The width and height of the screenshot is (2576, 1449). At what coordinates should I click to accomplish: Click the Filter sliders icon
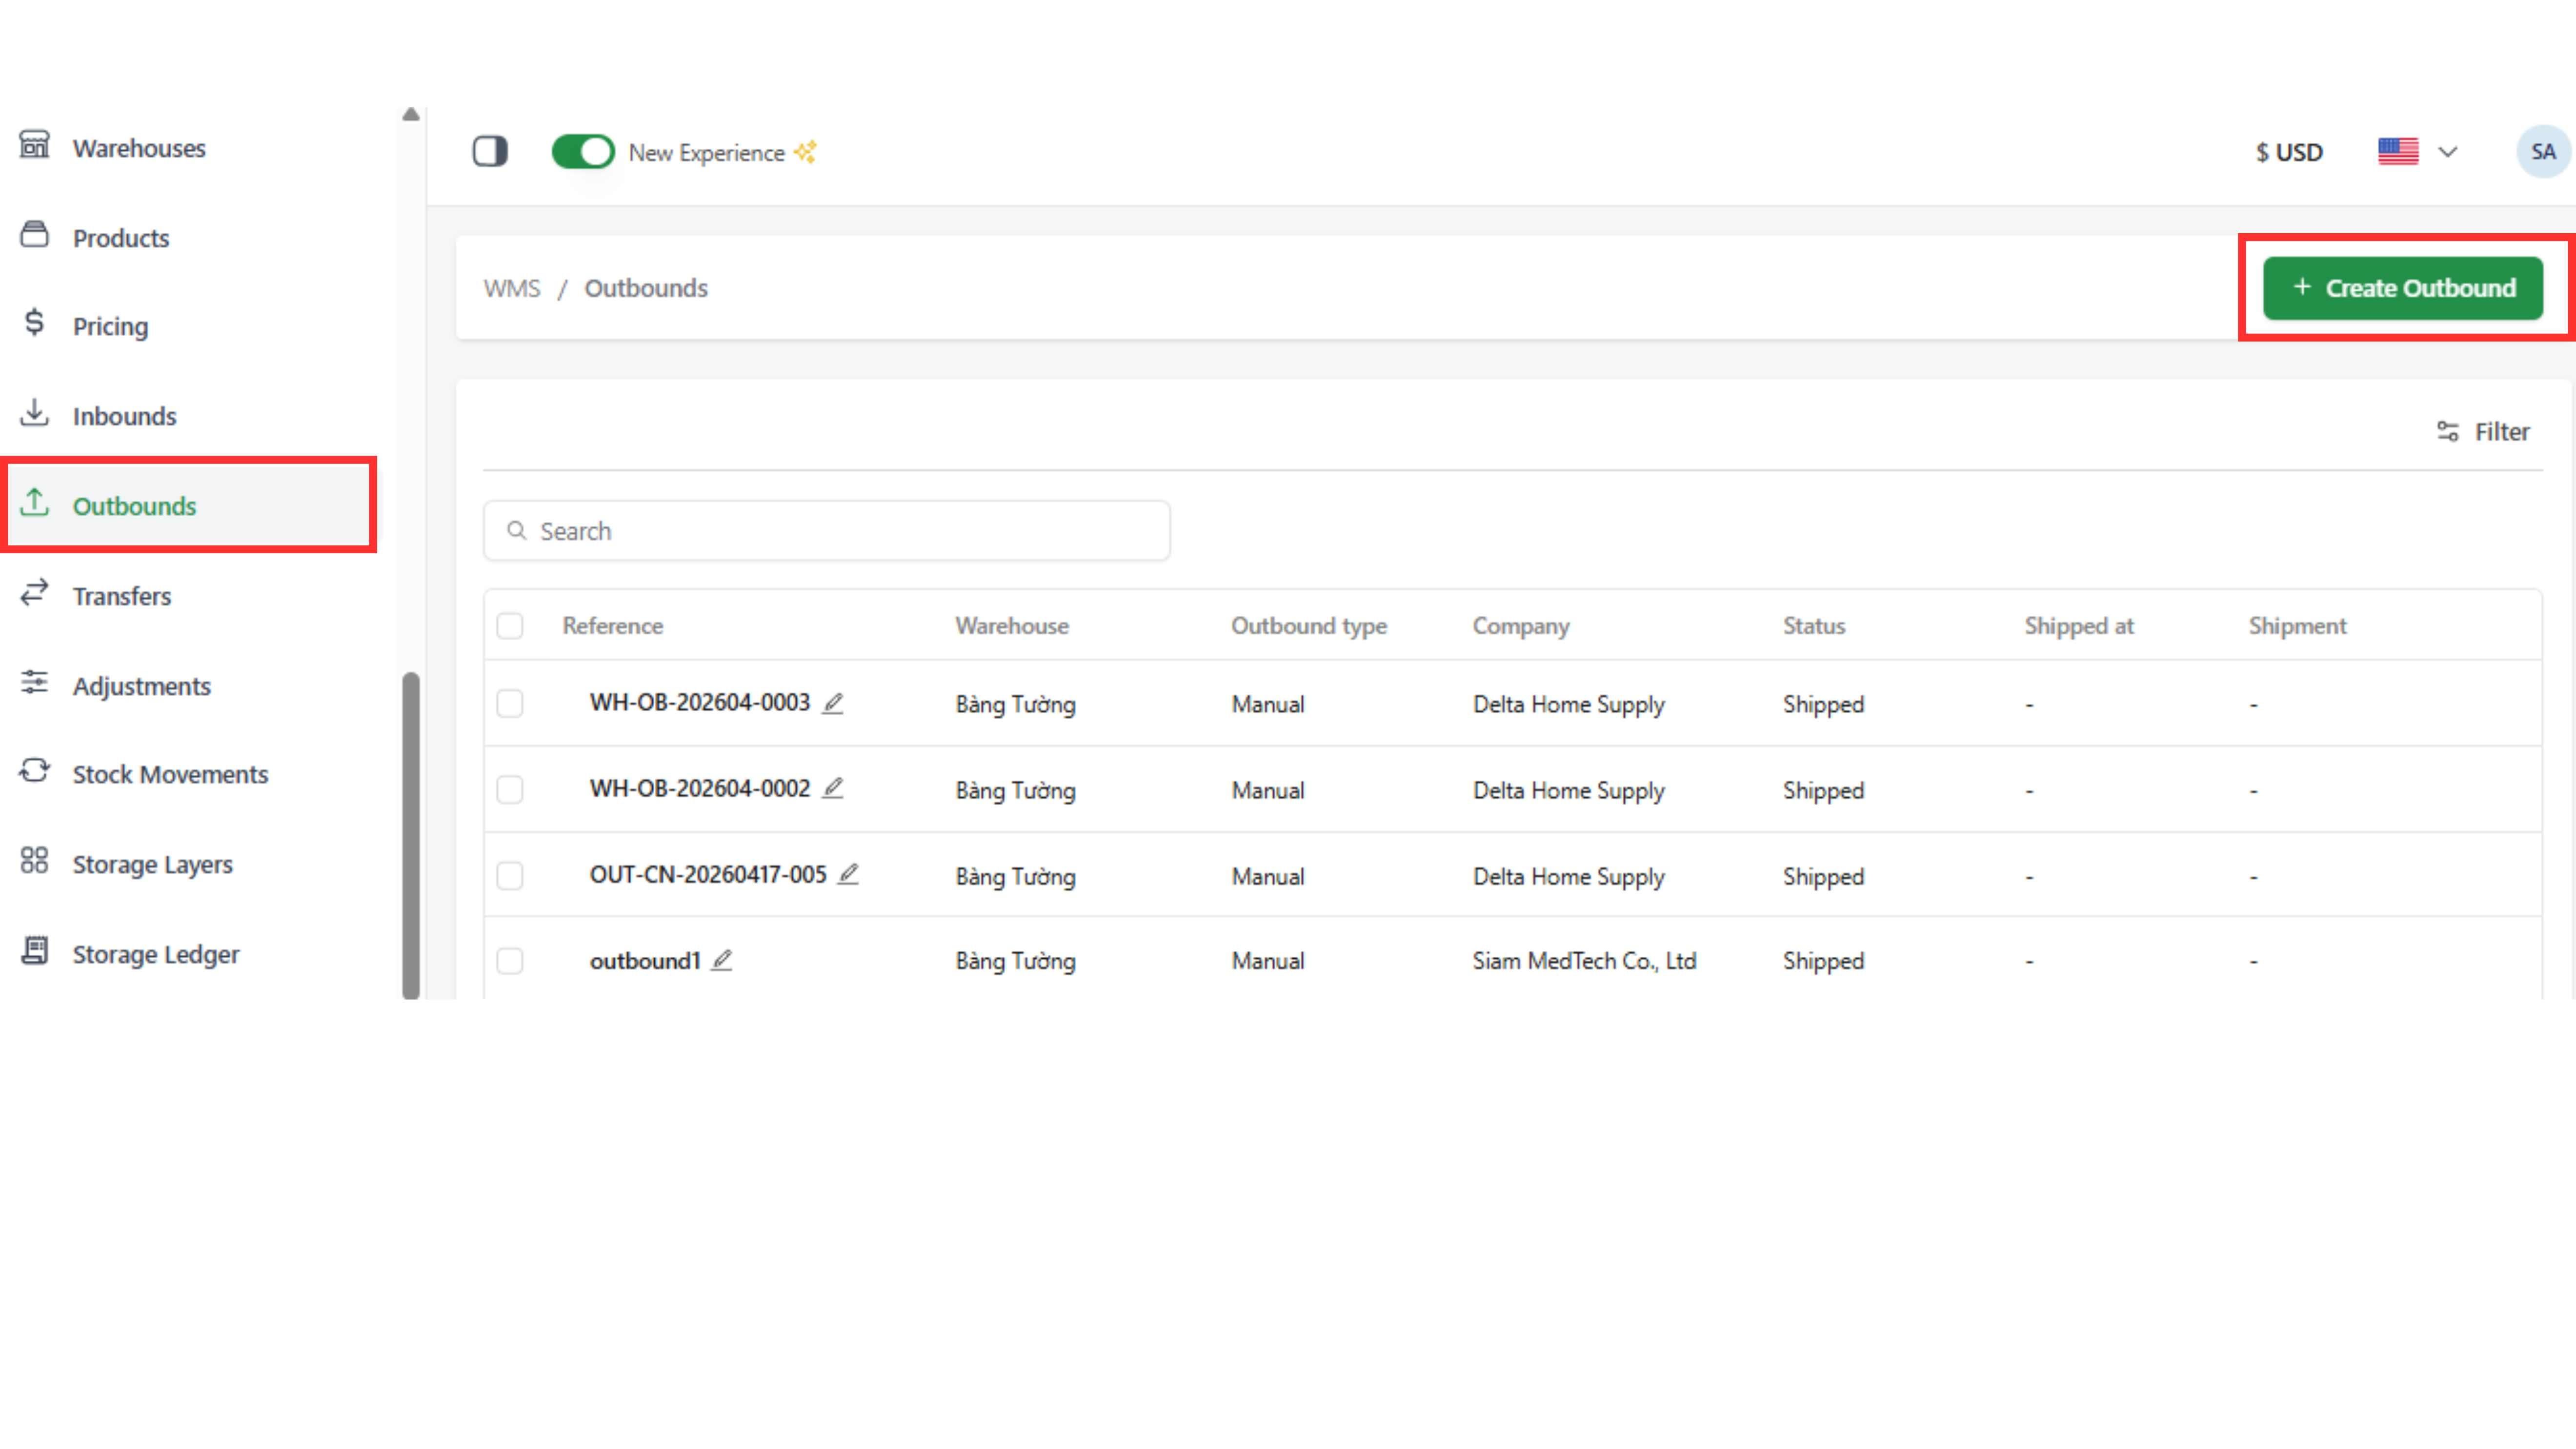point(2447,431)
